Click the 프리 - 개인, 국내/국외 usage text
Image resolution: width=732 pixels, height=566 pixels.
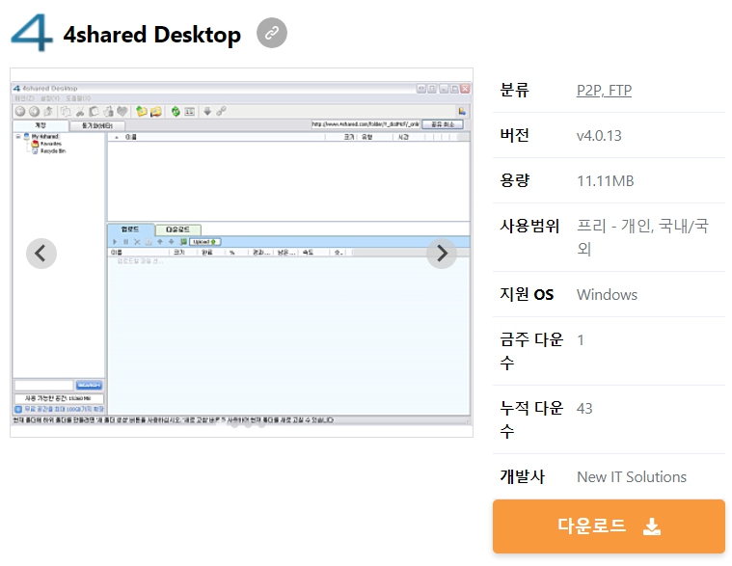coord(643,237)
